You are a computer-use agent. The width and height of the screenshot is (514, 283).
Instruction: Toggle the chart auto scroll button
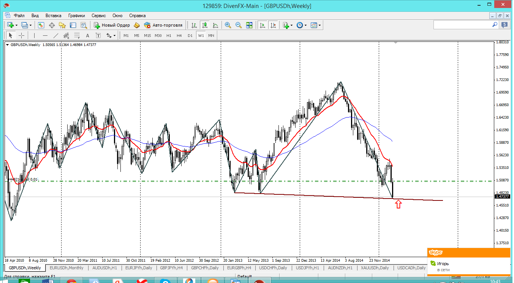pos(262,25)
